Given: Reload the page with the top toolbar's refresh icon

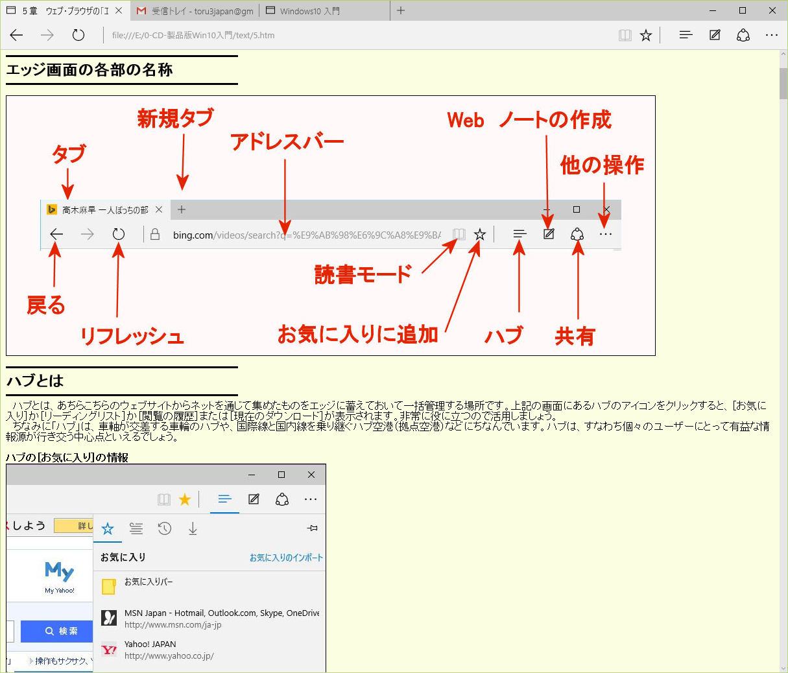Looking at the screenshot, I should coord(78,35).
